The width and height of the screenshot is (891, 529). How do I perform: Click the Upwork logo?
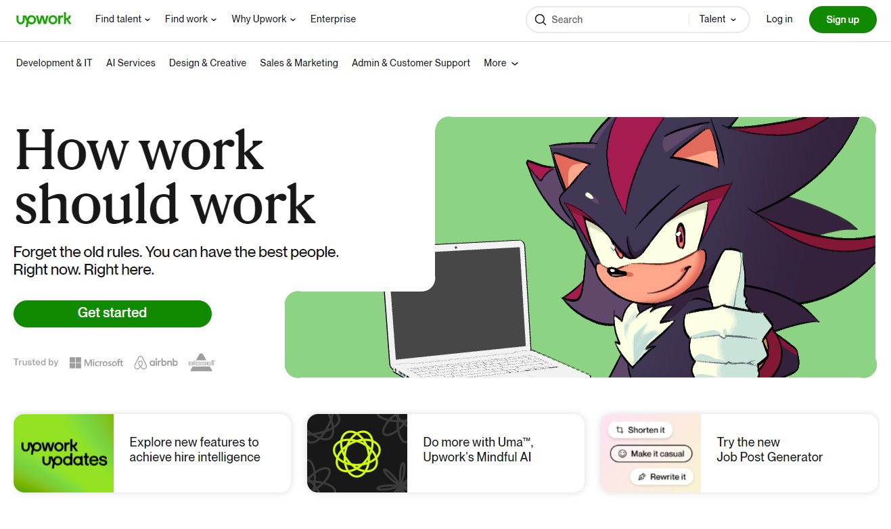[x=44, y=20]
